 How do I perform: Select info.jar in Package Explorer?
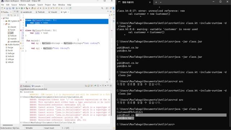pos(10,59)
